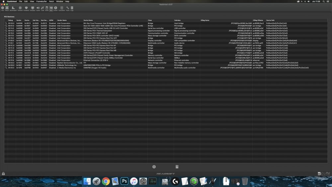The width and height of the screenshot is (332, 187).
Task: Open Photoshop from the Dock
Action: pos(124,181)
